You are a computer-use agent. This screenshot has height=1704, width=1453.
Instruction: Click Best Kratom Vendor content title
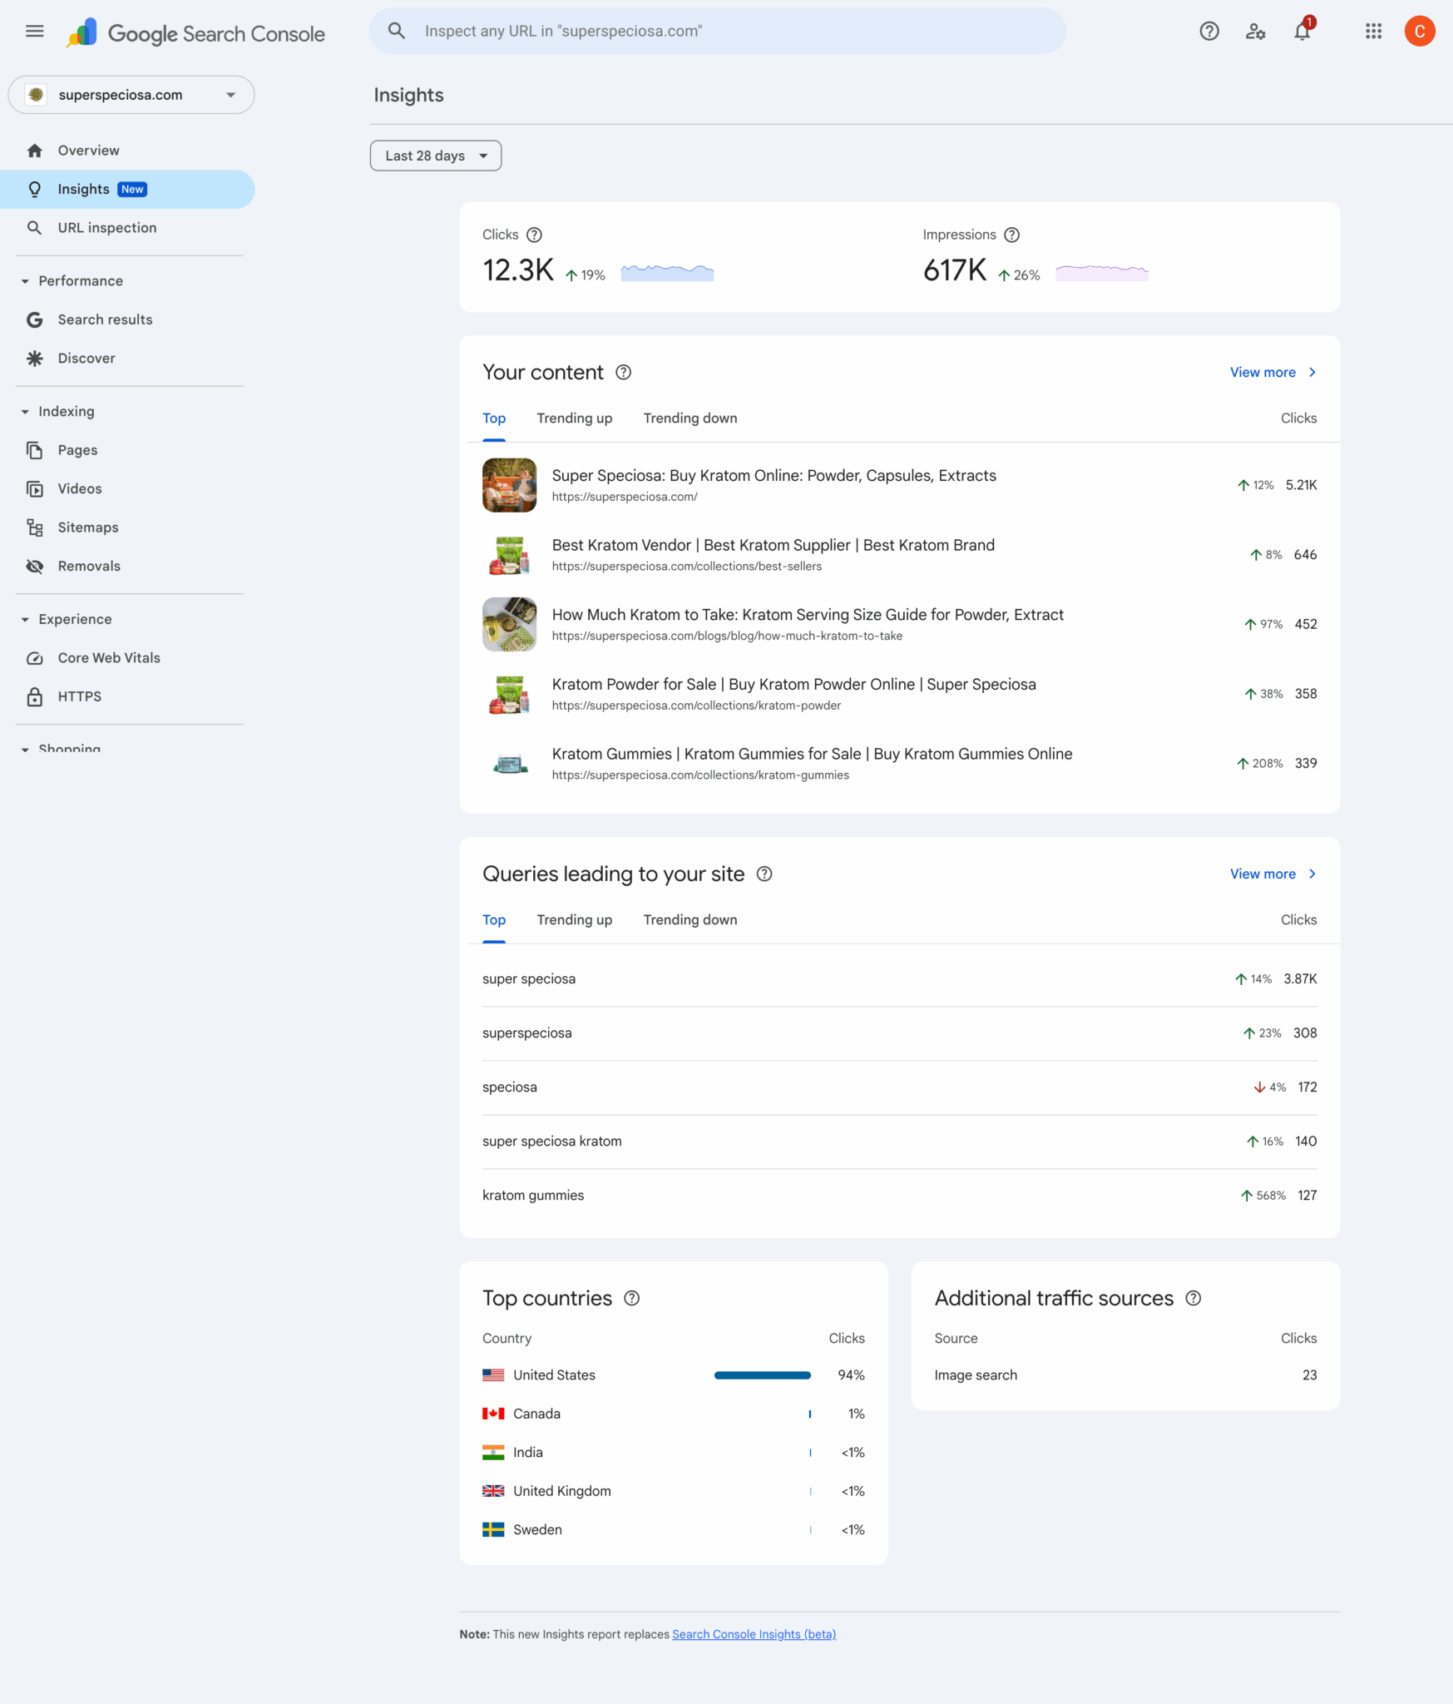[x=773, y=546]
